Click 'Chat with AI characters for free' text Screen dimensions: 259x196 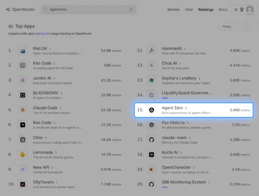(x=184, y=53)
